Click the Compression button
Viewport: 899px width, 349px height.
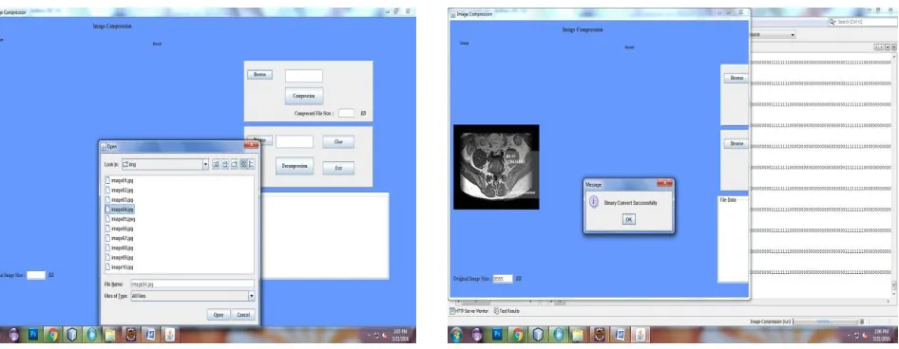click(x=304, y=96)
